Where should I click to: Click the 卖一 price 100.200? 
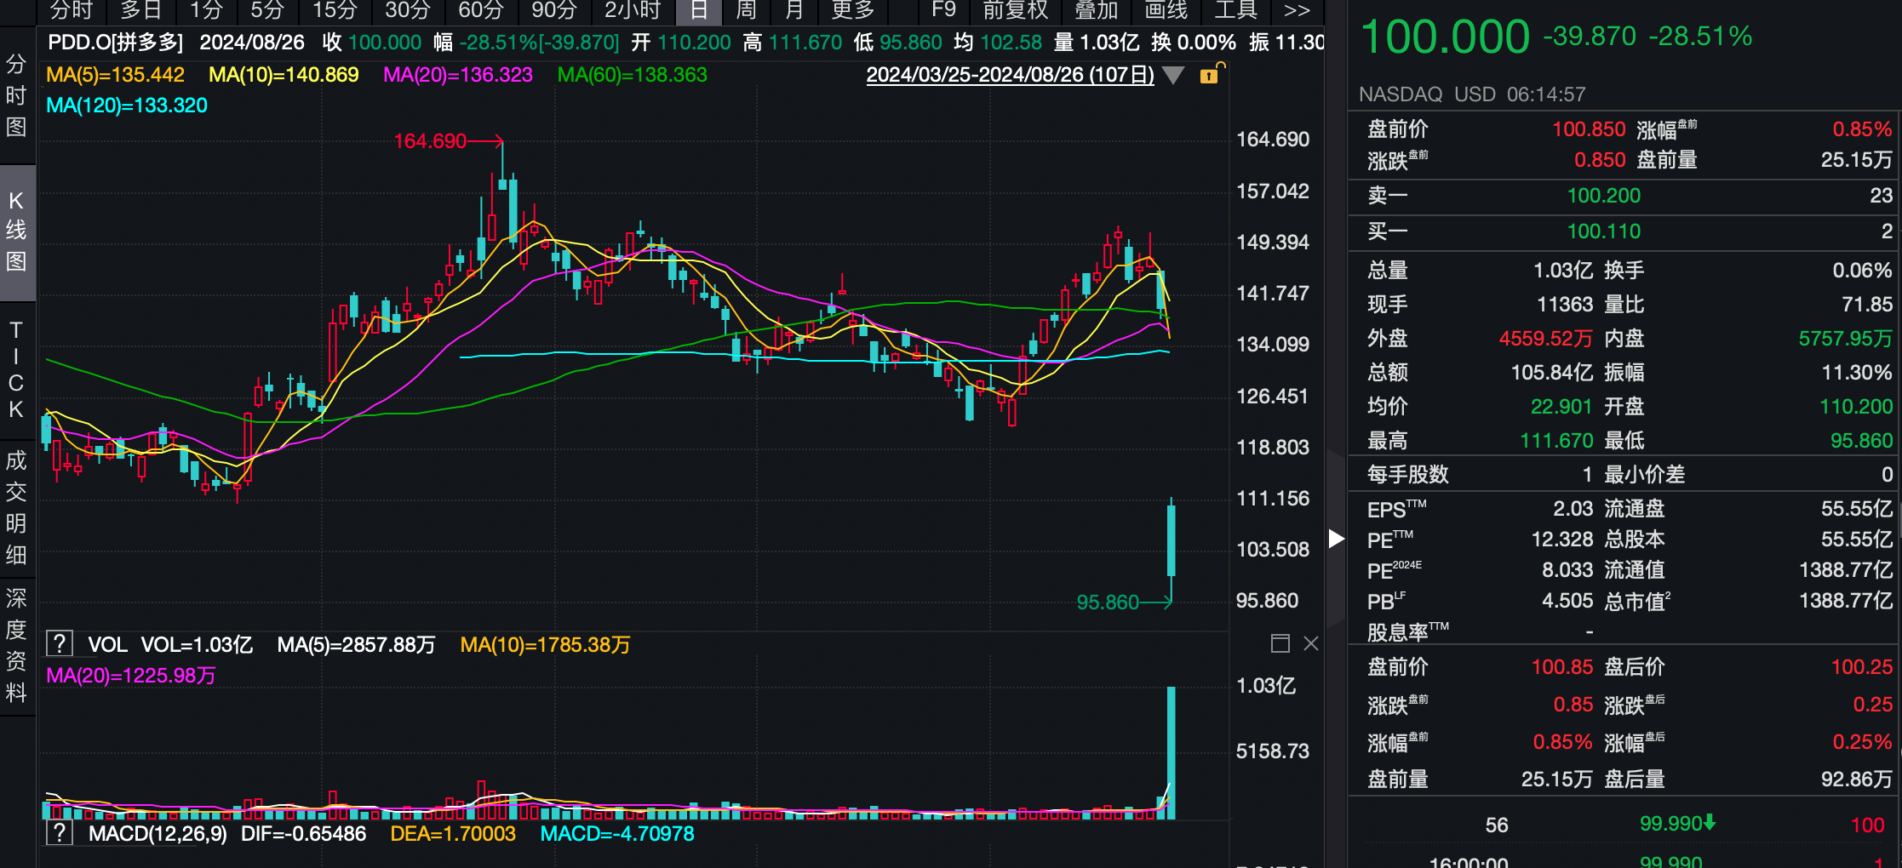click(1603, 196)
